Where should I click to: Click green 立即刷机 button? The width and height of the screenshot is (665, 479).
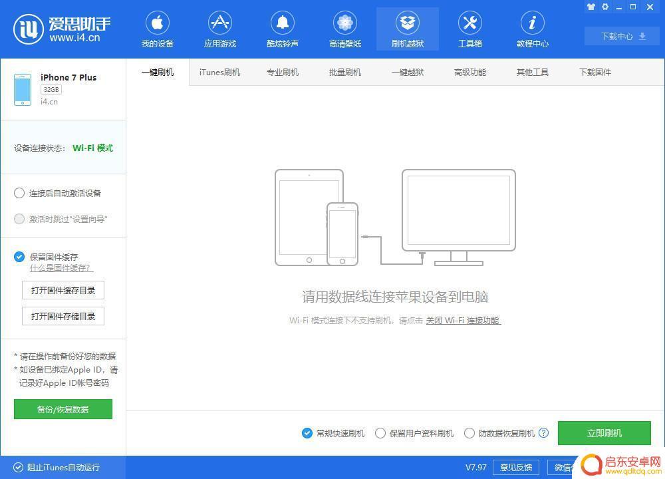click(x=604, y=433)
